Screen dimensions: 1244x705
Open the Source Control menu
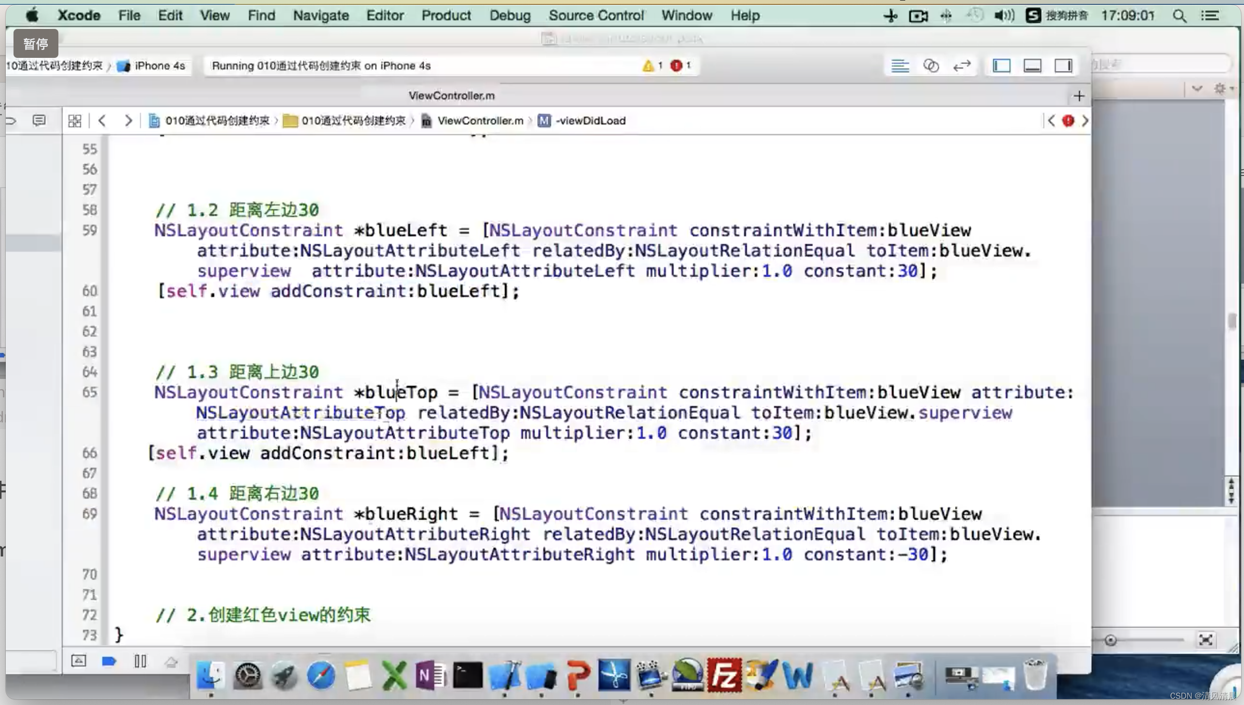coord(596,15)
